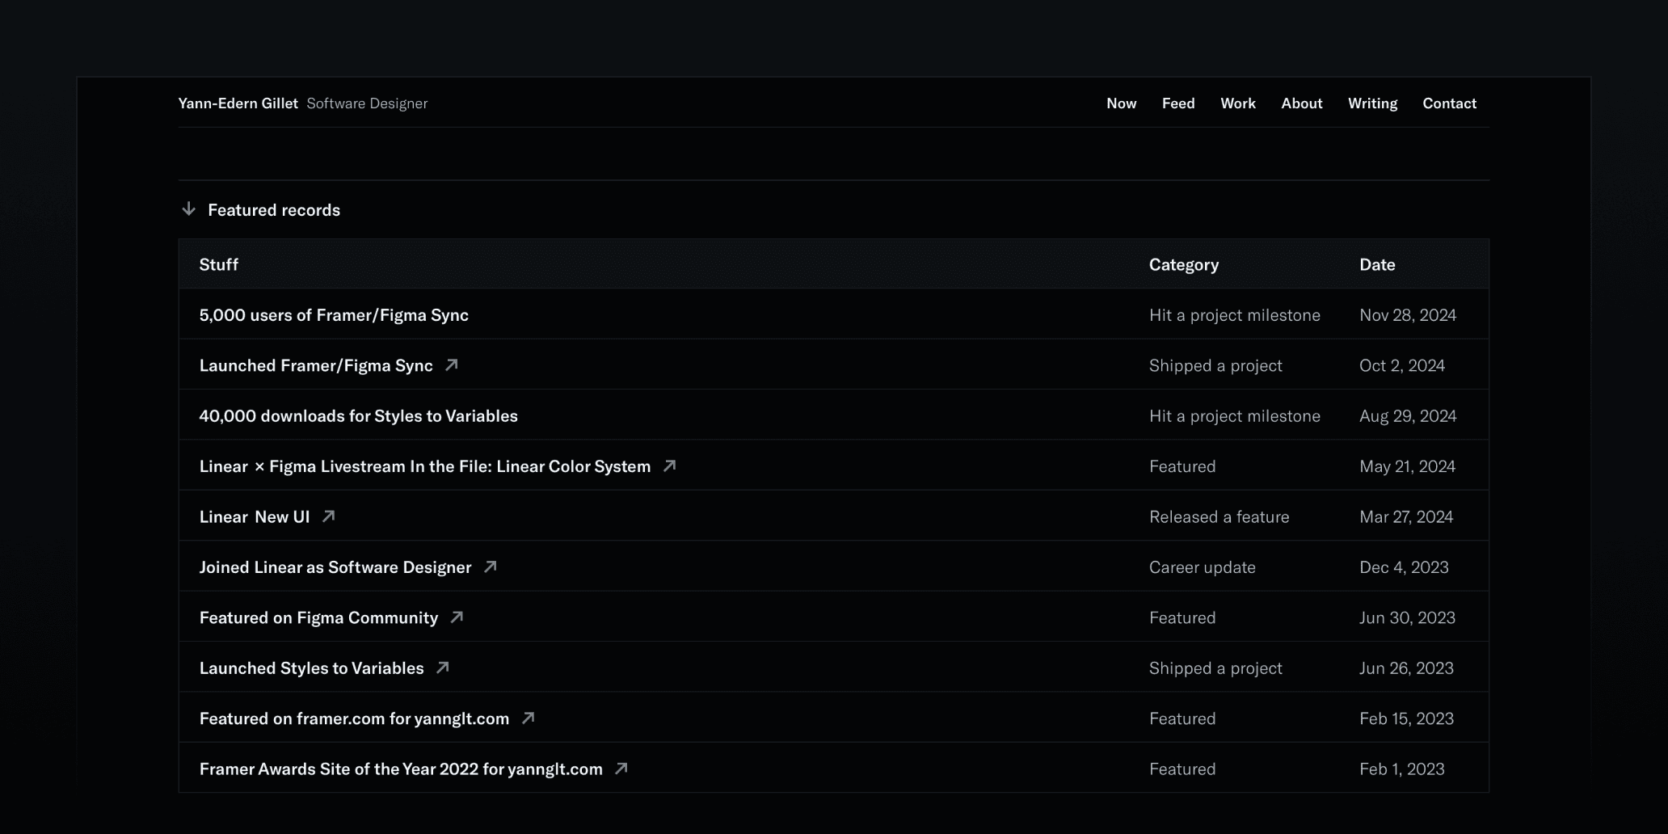Click 'Featured' category for Feb 1, 2023

coord(1182,769)
